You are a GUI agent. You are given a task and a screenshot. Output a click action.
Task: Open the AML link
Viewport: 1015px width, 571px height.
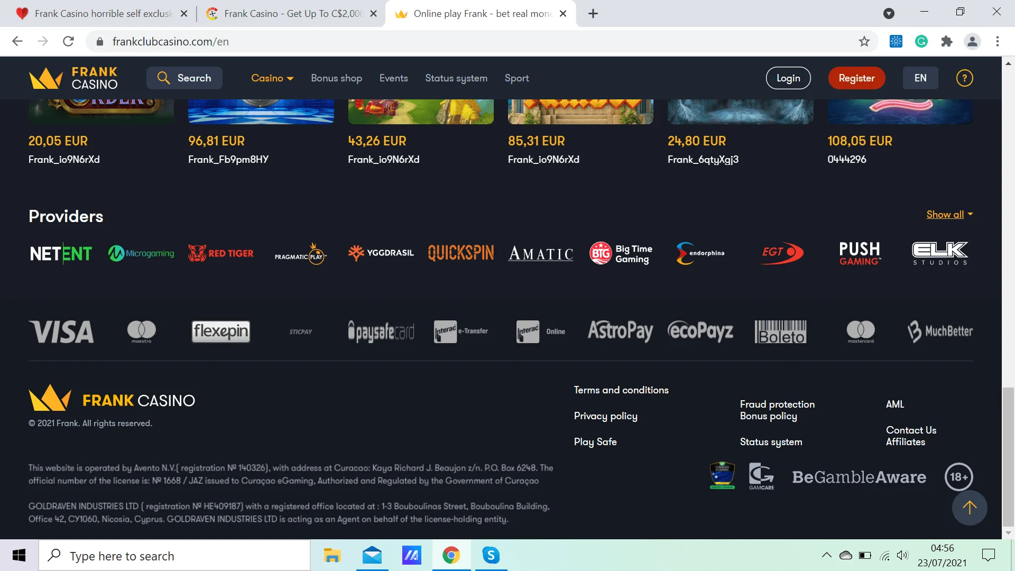click(894, 404)
